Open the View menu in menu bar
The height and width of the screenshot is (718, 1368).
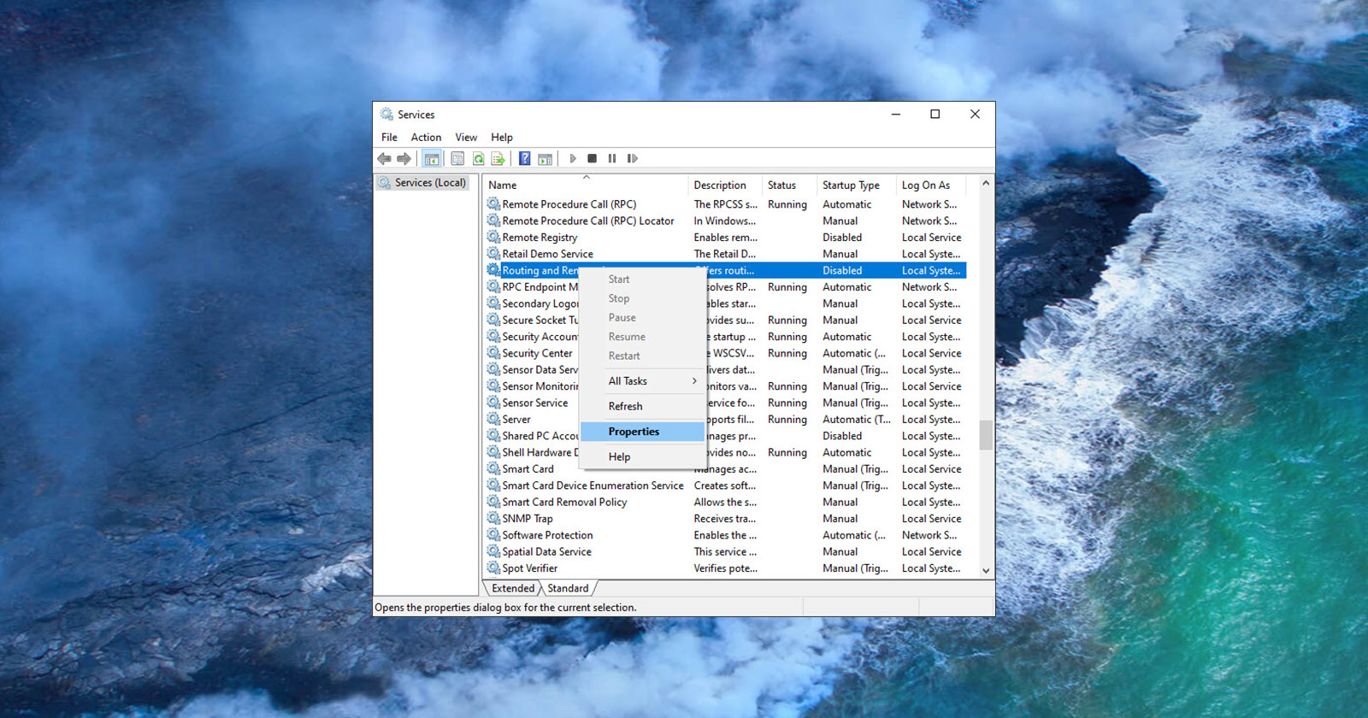466,138
